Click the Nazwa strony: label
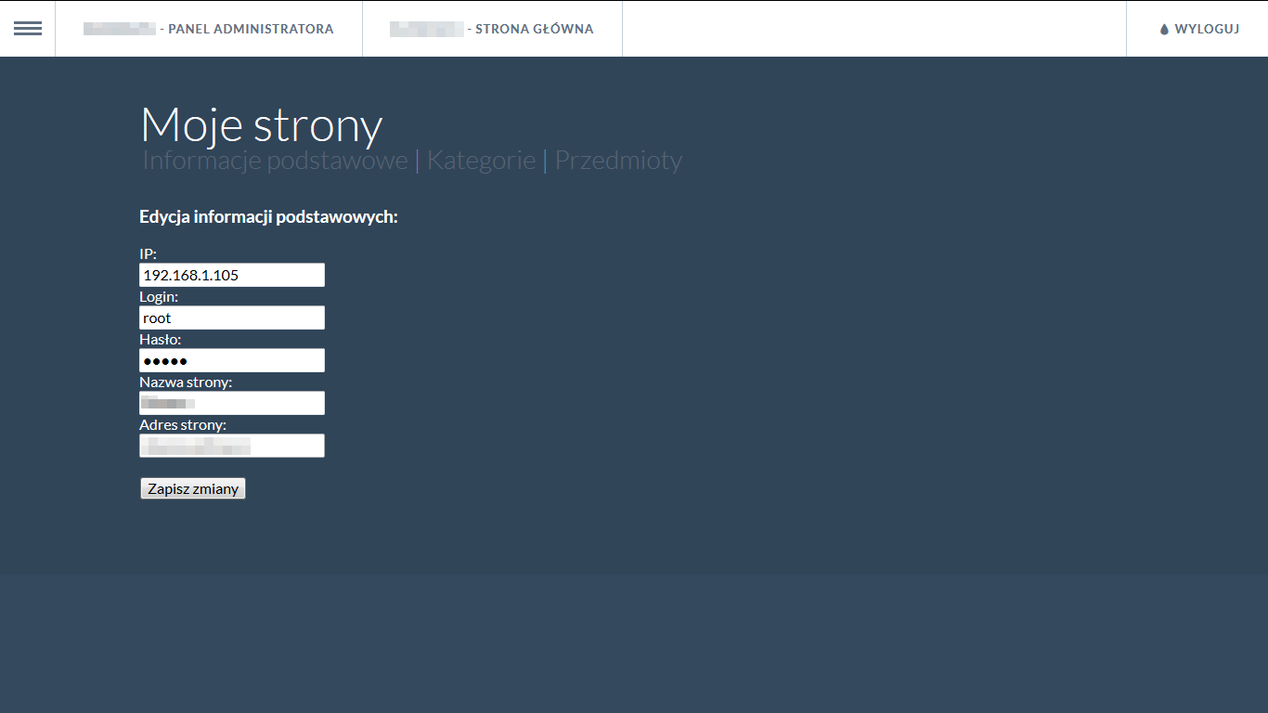1268x713 pixels. pyautogui.click(x=186, y=382)
